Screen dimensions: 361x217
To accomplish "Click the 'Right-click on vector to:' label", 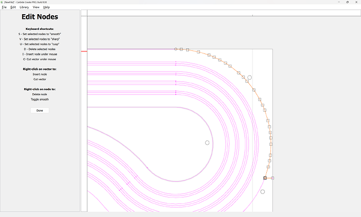I will click(x=40, y=69).
